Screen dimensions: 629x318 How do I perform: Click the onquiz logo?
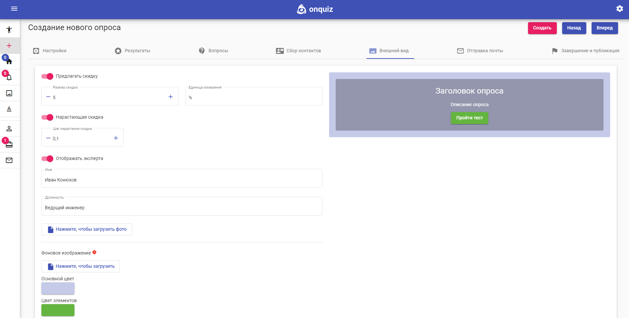[315, 9]
